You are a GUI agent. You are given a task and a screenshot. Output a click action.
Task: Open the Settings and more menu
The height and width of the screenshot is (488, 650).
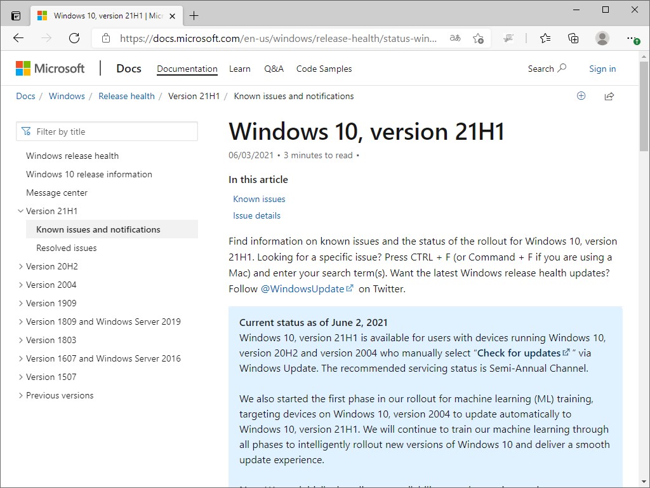[632, 38]
